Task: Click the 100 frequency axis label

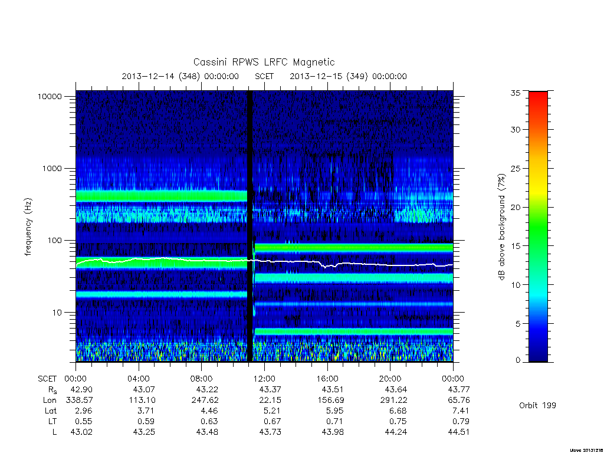Action: coord(54,241)
